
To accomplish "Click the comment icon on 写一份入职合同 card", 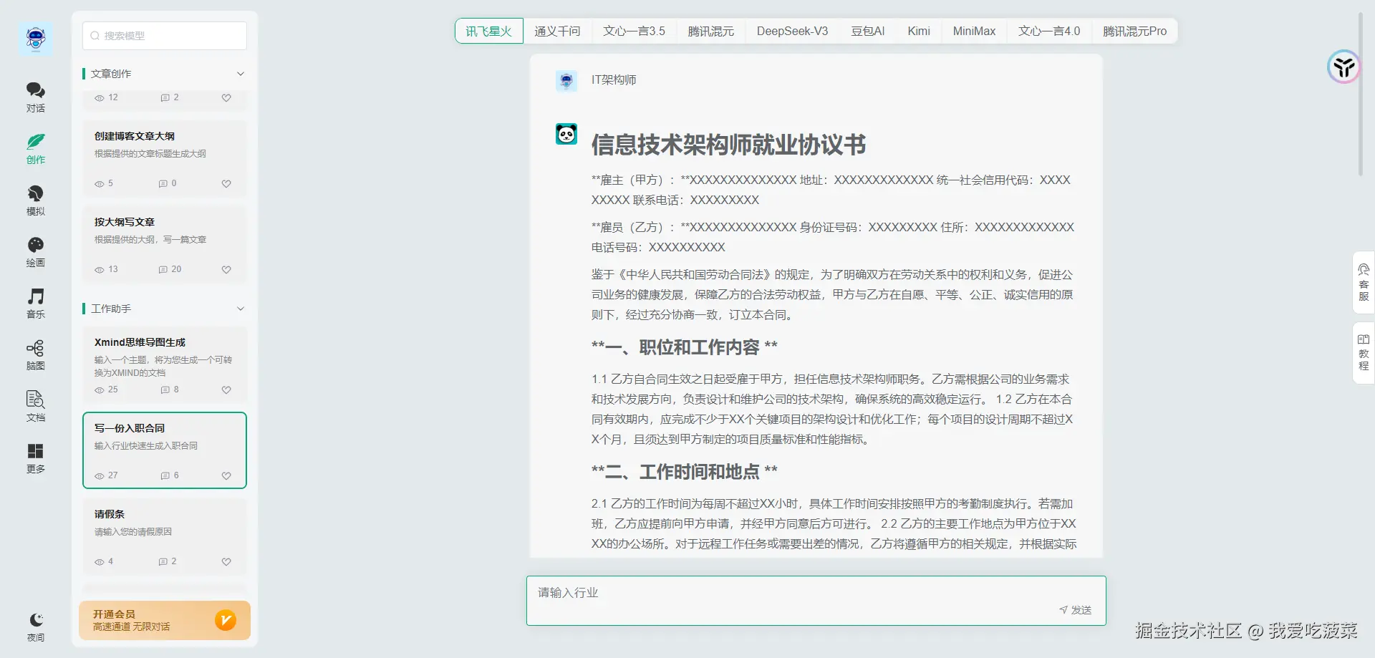I will tap(165, 475).
